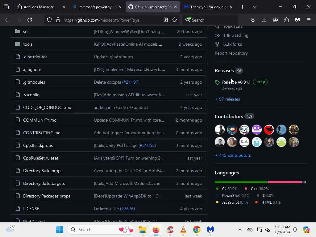Open the Extensions puzzle icon

pos(286,20)
